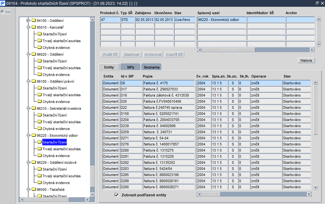Image resolution: width=325 pixels, height=204 pixels.
Task: Click scroll-up arrow of tree panel
Action: point(92,20)
